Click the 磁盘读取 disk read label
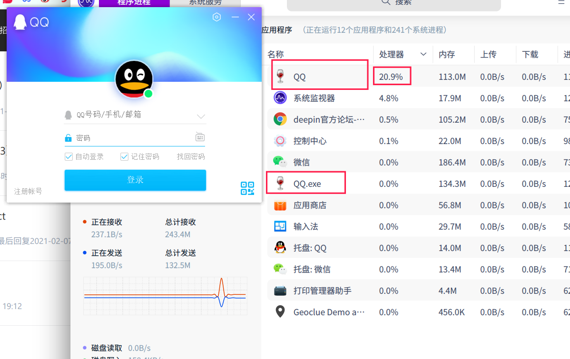The height and width of the screenshot is (359, 570). pyautogui.click(x=107, y=348)
